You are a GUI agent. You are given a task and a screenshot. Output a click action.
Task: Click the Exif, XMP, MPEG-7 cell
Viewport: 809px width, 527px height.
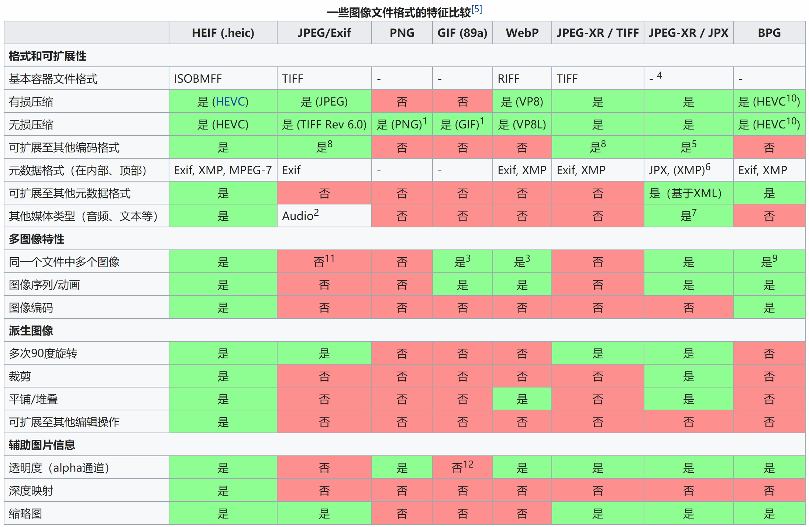[223, 170]
